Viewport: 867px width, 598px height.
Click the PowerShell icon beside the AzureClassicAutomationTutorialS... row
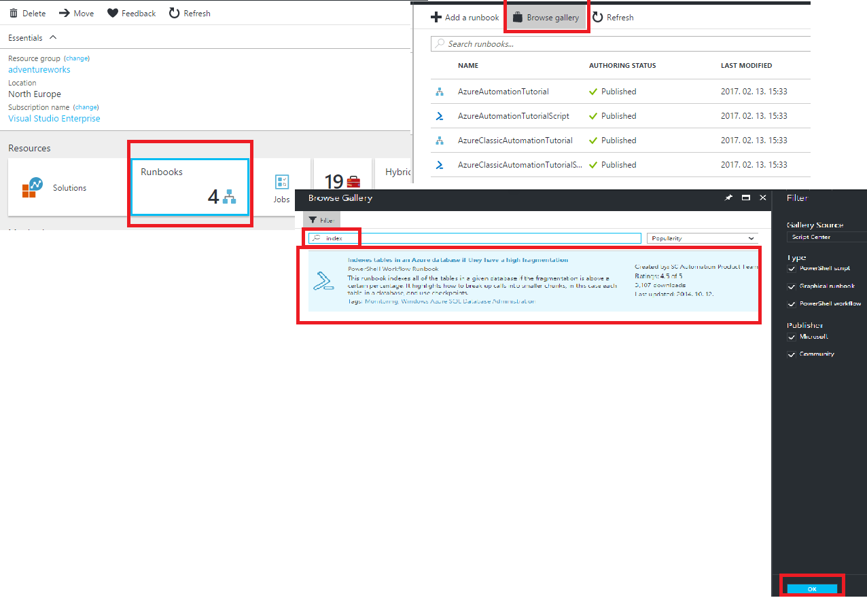coord(440,165)
